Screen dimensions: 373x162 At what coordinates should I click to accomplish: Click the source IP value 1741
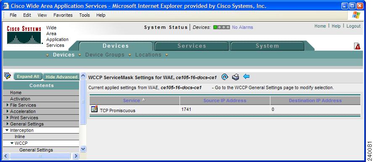[x=186, y=109]
